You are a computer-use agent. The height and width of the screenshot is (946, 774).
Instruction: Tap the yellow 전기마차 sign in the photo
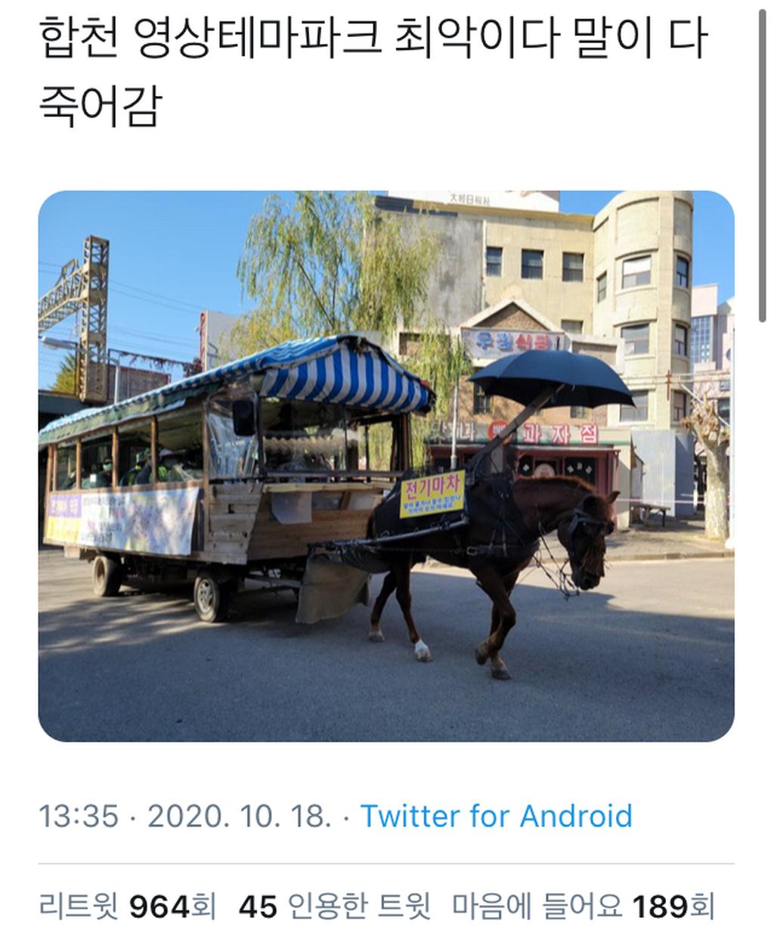pos(432,494)
